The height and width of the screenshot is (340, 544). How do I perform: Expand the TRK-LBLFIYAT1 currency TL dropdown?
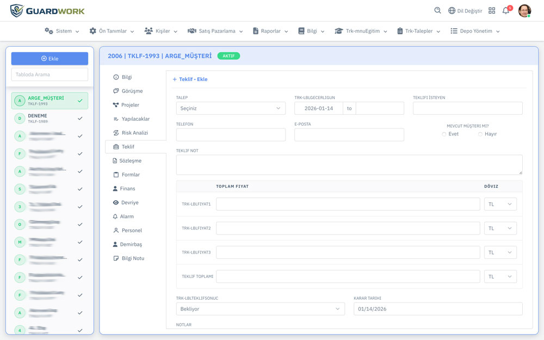[x=500, y=204]
